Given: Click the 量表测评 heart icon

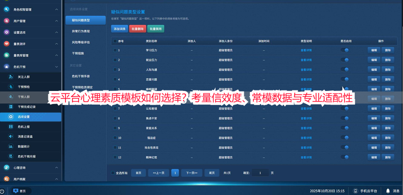Looking at the screenshot, I should [7, 44].
